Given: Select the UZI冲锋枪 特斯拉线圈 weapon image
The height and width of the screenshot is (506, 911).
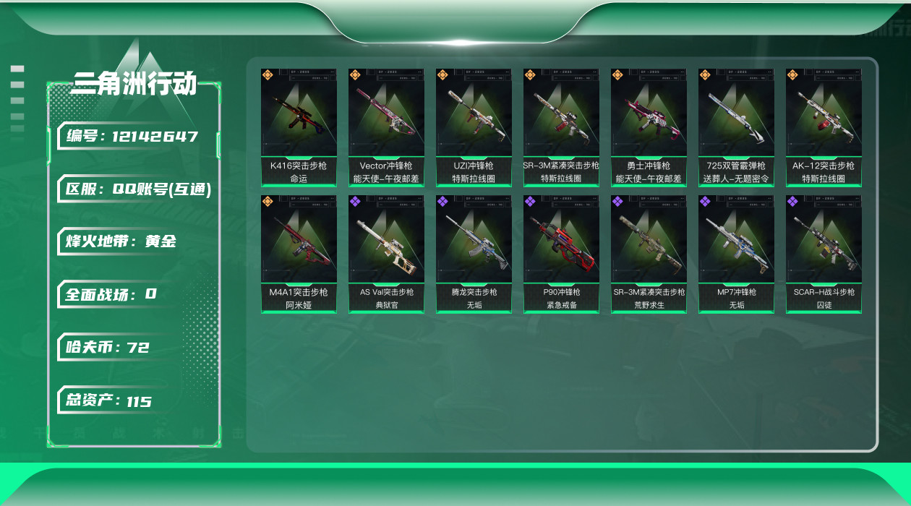Looking at the screenshot, I should point(474,113).
